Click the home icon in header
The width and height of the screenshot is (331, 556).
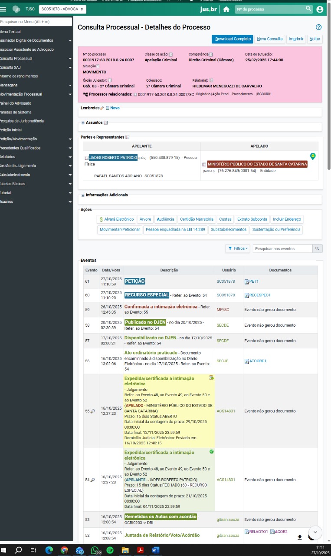click(x=226, y=9)
